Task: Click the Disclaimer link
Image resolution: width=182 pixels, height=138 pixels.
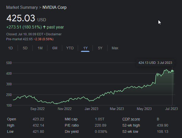Action: 54,34
